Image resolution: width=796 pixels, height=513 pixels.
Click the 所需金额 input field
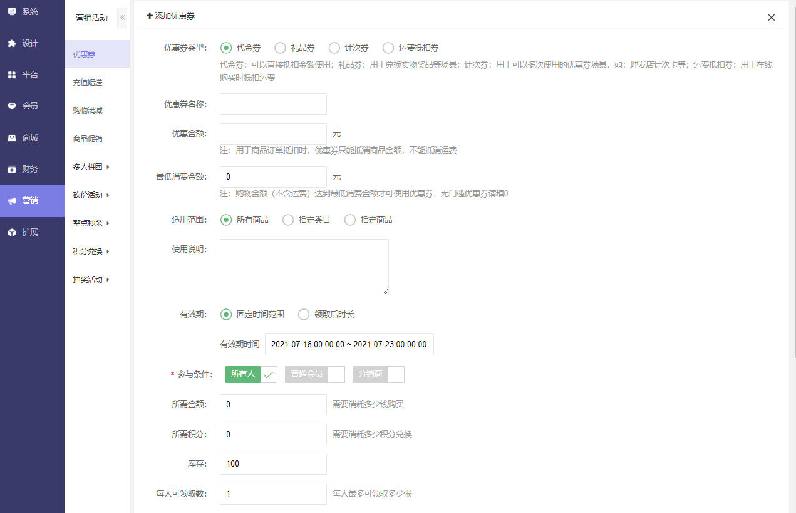[x=273, y=405]
